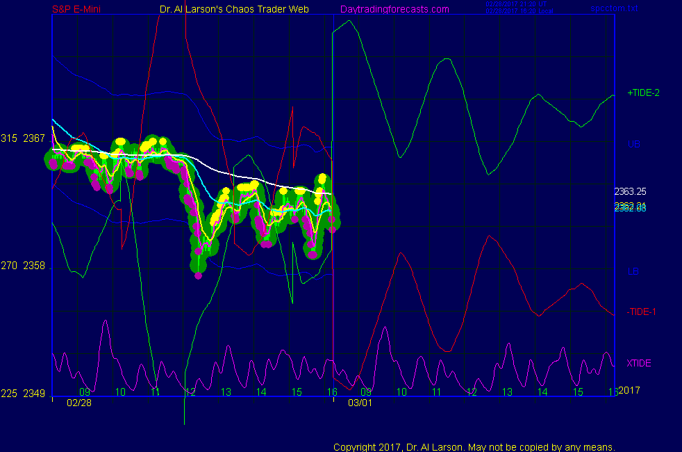This screenshot has height=452, width=682.
Task: Click the 'spcctom.txt' file name
Action: pyautogui.click(x=614, y=8)
